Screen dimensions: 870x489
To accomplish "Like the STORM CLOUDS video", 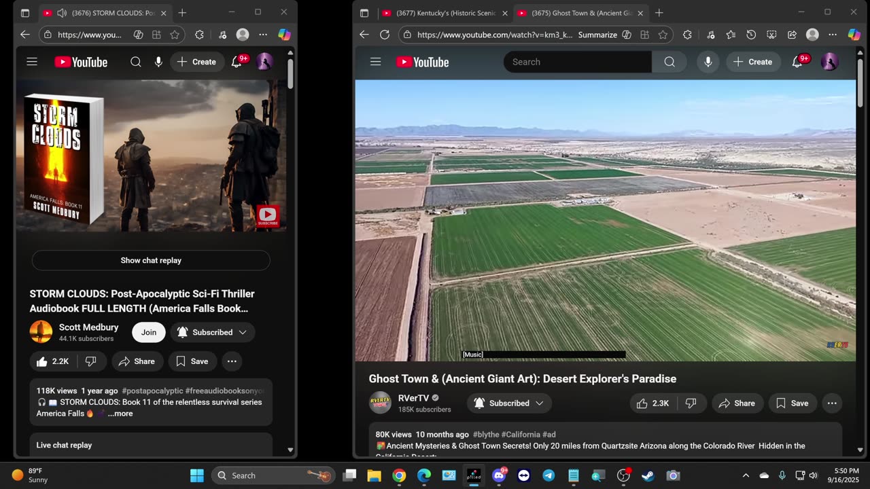I will click(52, 361).
